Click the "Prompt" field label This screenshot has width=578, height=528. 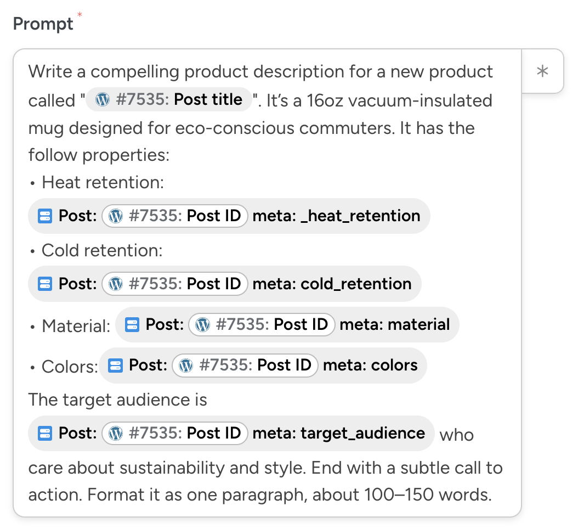pyautogui.click(x=43, y=24)
